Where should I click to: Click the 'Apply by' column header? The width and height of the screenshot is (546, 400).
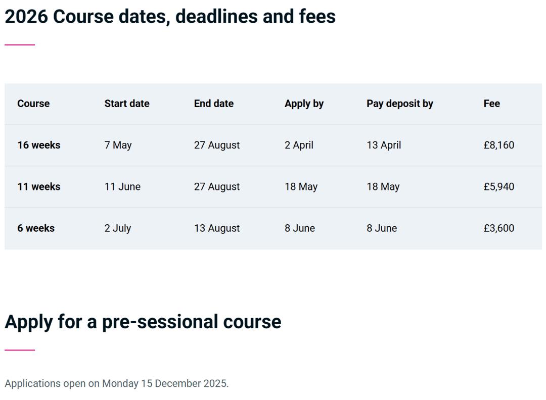(x=304, y=104)
